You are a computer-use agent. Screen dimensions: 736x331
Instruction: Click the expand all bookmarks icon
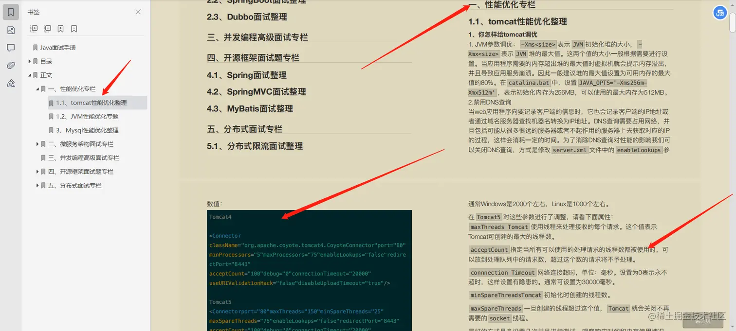click(34, 29)
